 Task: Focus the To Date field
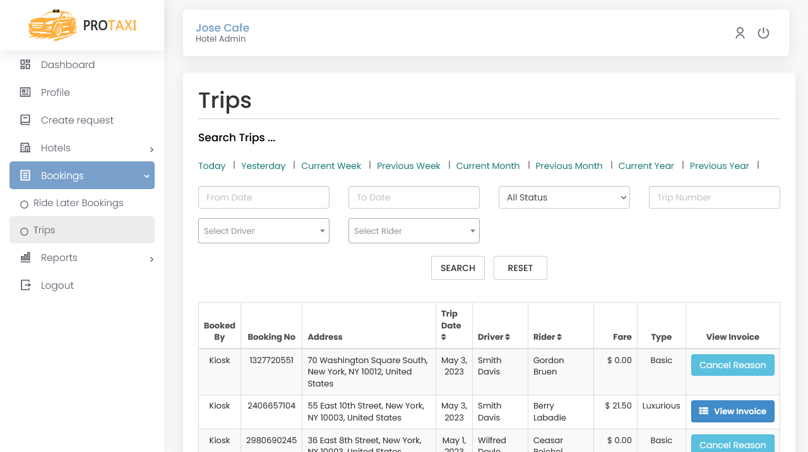tap(414, 197)
